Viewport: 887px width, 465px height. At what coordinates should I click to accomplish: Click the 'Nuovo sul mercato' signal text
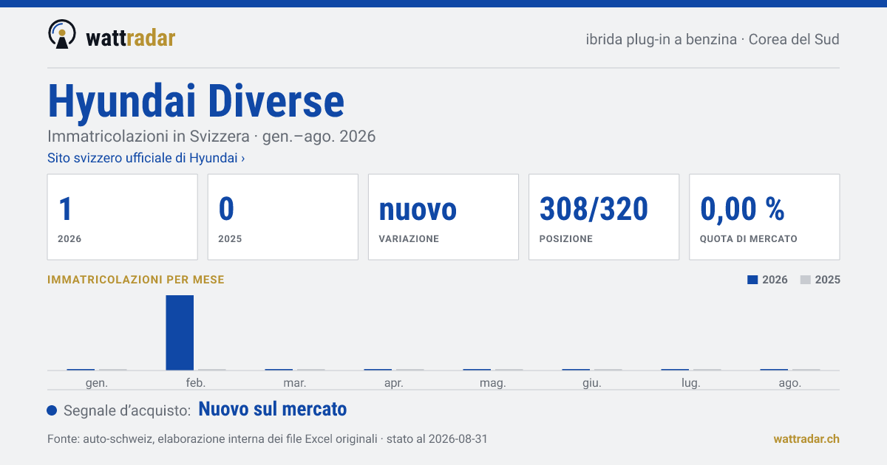point(273,409)
